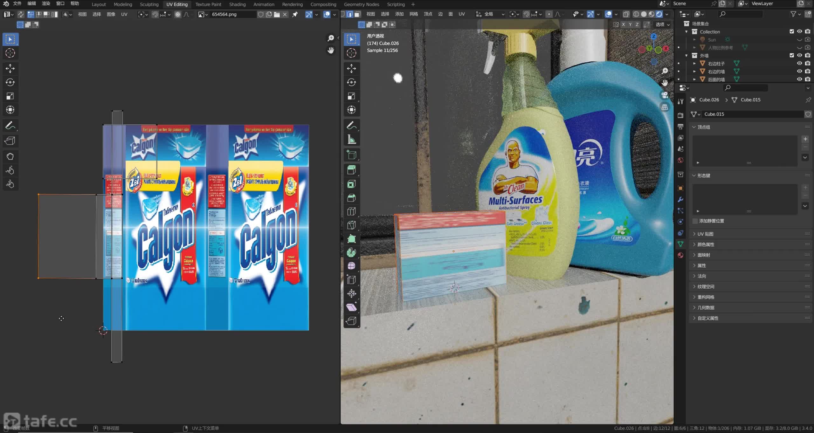Open the Render properties tab
This screenshot has height=433, width=814.
(680, 115)
